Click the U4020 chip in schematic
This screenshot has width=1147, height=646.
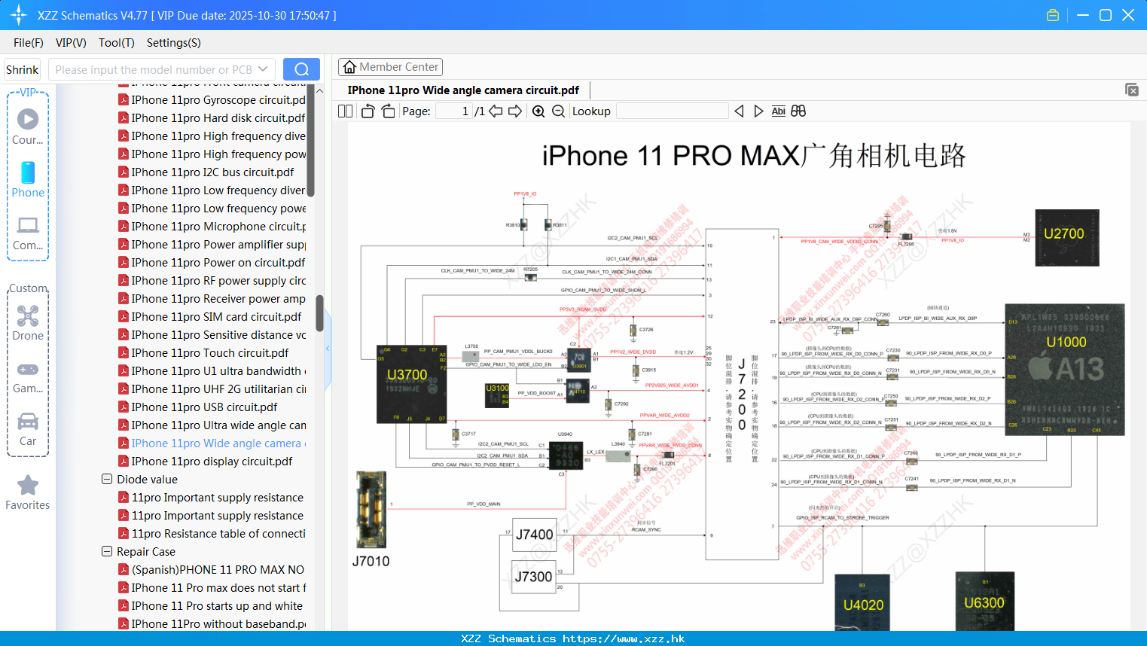[863, 603]
